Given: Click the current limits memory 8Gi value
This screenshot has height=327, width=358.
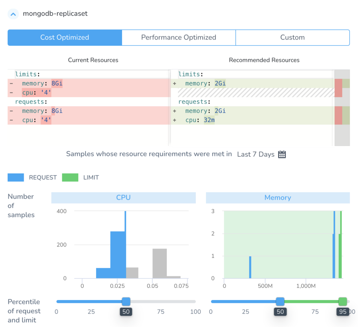Looking at the screenshot, I should (x=57, y=83).
